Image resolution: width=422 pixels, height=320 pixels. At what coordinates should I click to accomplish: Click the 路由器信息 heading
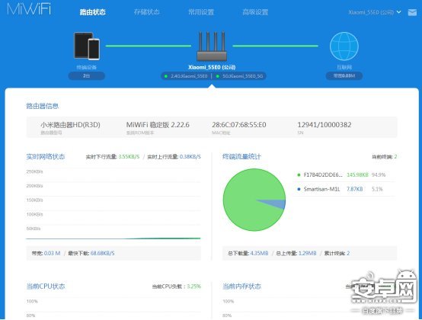42,106
